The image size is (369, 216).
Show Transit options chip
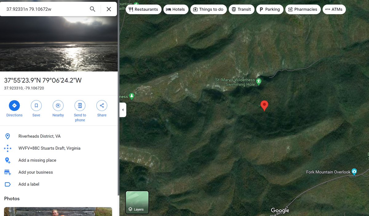click(242, 10)
